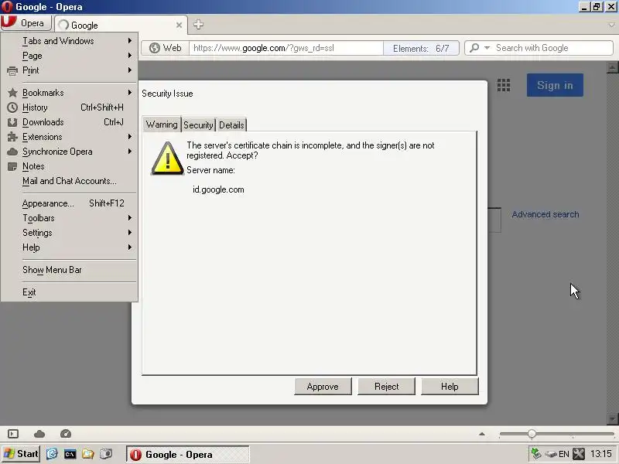Expand the Toolbars submenu arrow
This screenshot has width=619, height=464.
129,218
